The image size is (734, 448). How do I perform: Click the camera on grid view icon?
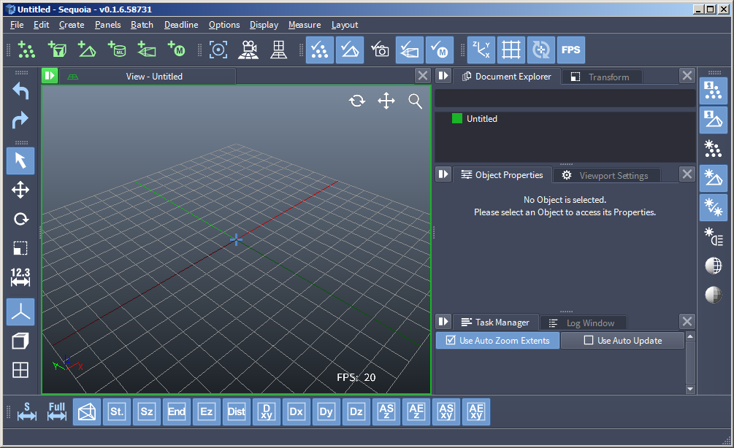(248, 50)
